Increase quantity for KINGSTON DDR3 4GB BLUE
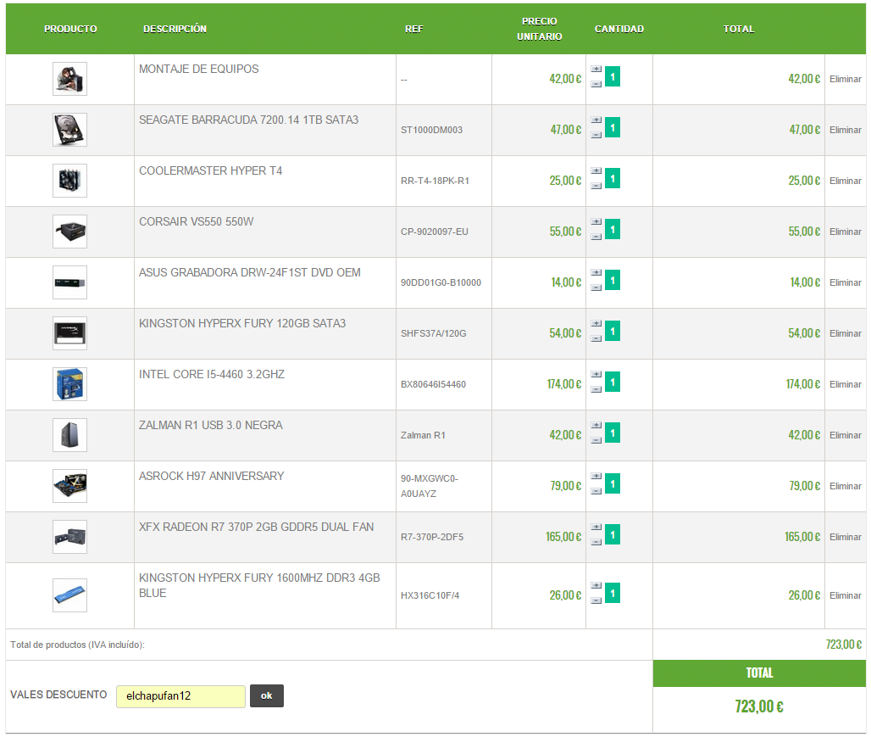Viewport: 871px width, 737px height. tap(596, 586)
